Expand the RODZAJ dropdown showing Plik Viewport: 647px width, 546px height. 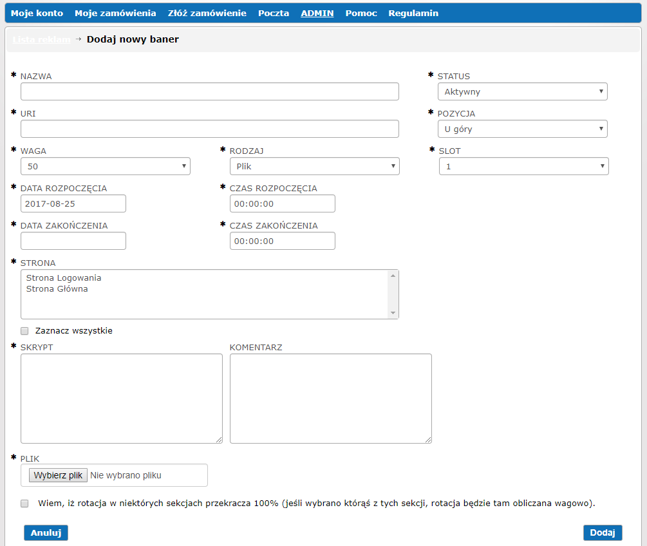coord(314,166)
